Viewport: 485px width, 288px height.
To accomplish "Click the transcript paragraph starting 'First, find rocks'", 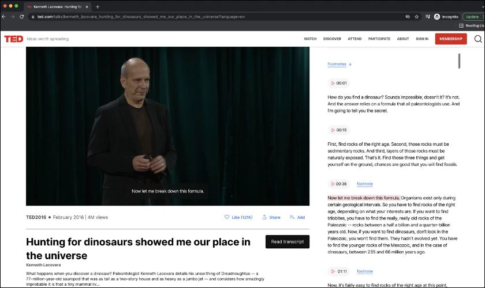I will tap(393, 154).
